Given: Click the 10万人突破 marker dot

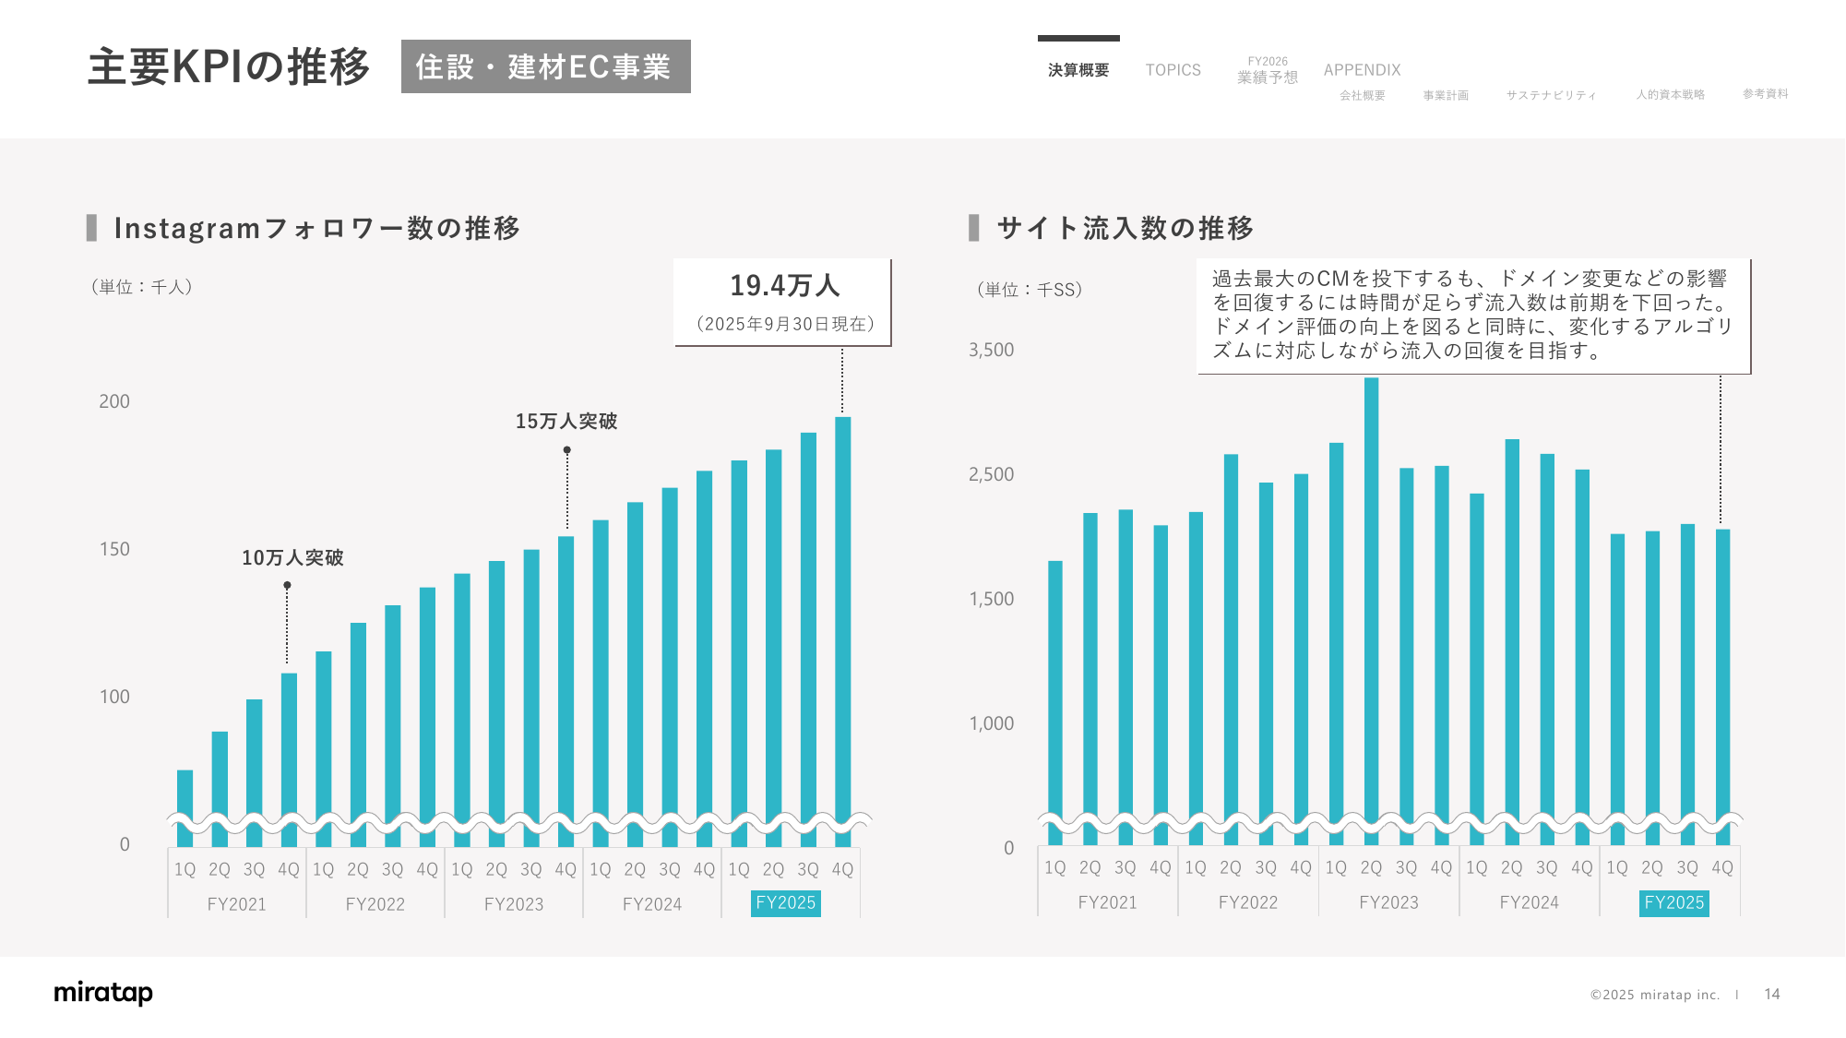Looking at the screenshot, I should click(x=287, y=585).
